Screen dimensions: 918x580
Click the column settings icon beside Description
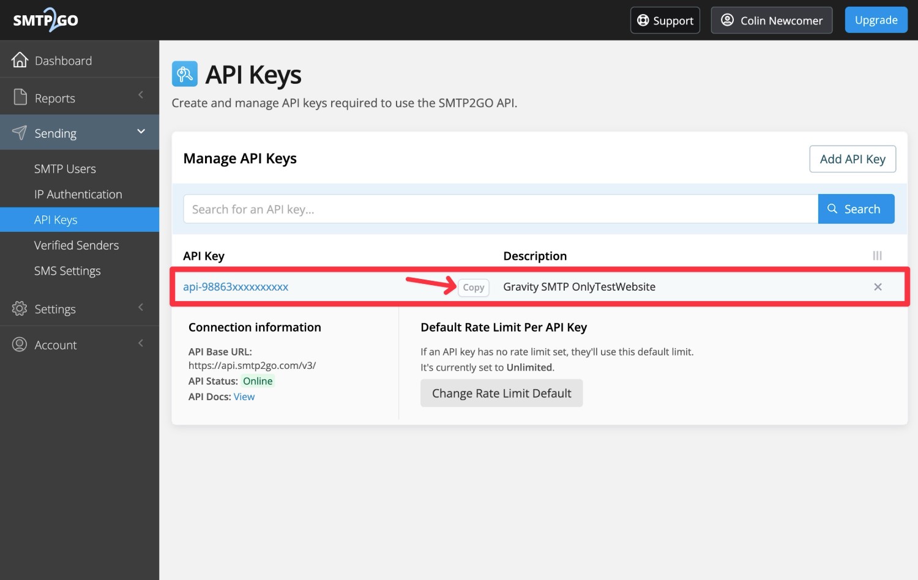point(877,256)
